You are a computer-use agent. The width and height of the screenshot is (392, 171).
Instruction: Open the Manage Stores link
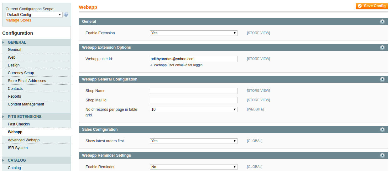click(18, 20)
